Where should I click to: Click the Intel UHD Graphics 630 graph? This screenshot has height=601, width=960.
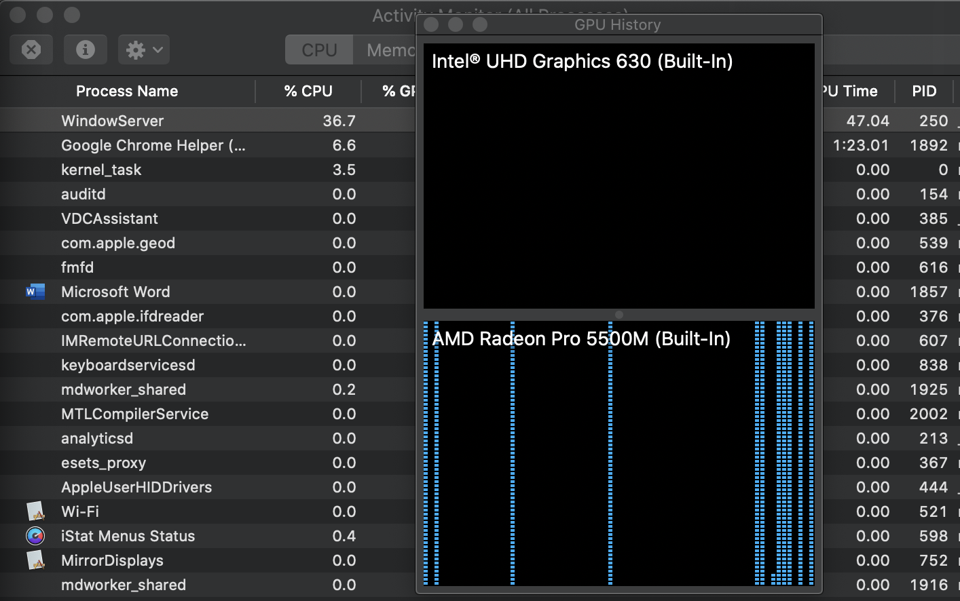[x=619, y=176]
